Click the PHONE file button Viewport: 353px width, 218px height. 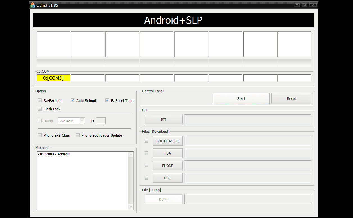pyautogui.click(x=168, y=166)
